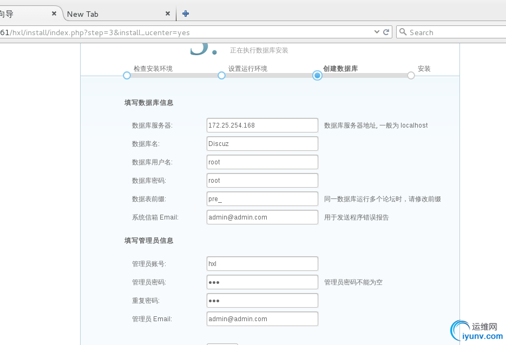Close the New Tab browser tab
Screen dimensions: 506x345
[x=167, y=14]
